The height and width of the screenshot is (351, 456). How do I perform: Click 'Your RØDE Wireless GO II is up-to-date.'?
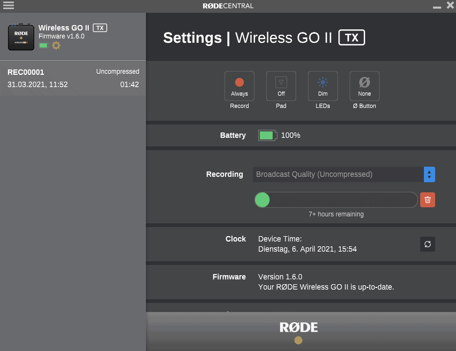coord(326,287)
